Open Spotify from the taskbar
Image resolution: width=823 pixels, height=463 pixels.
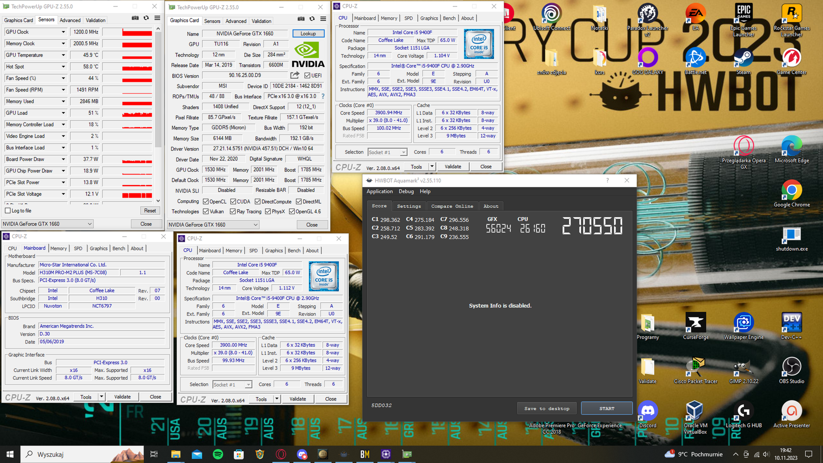pyautogui.click(x=218, y=454)
